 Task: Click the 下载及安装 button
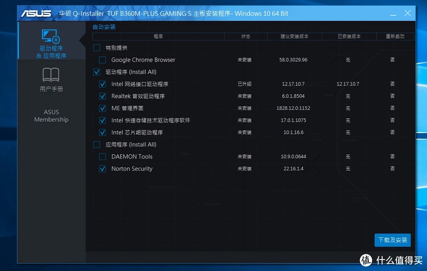(x=392, y=240)
